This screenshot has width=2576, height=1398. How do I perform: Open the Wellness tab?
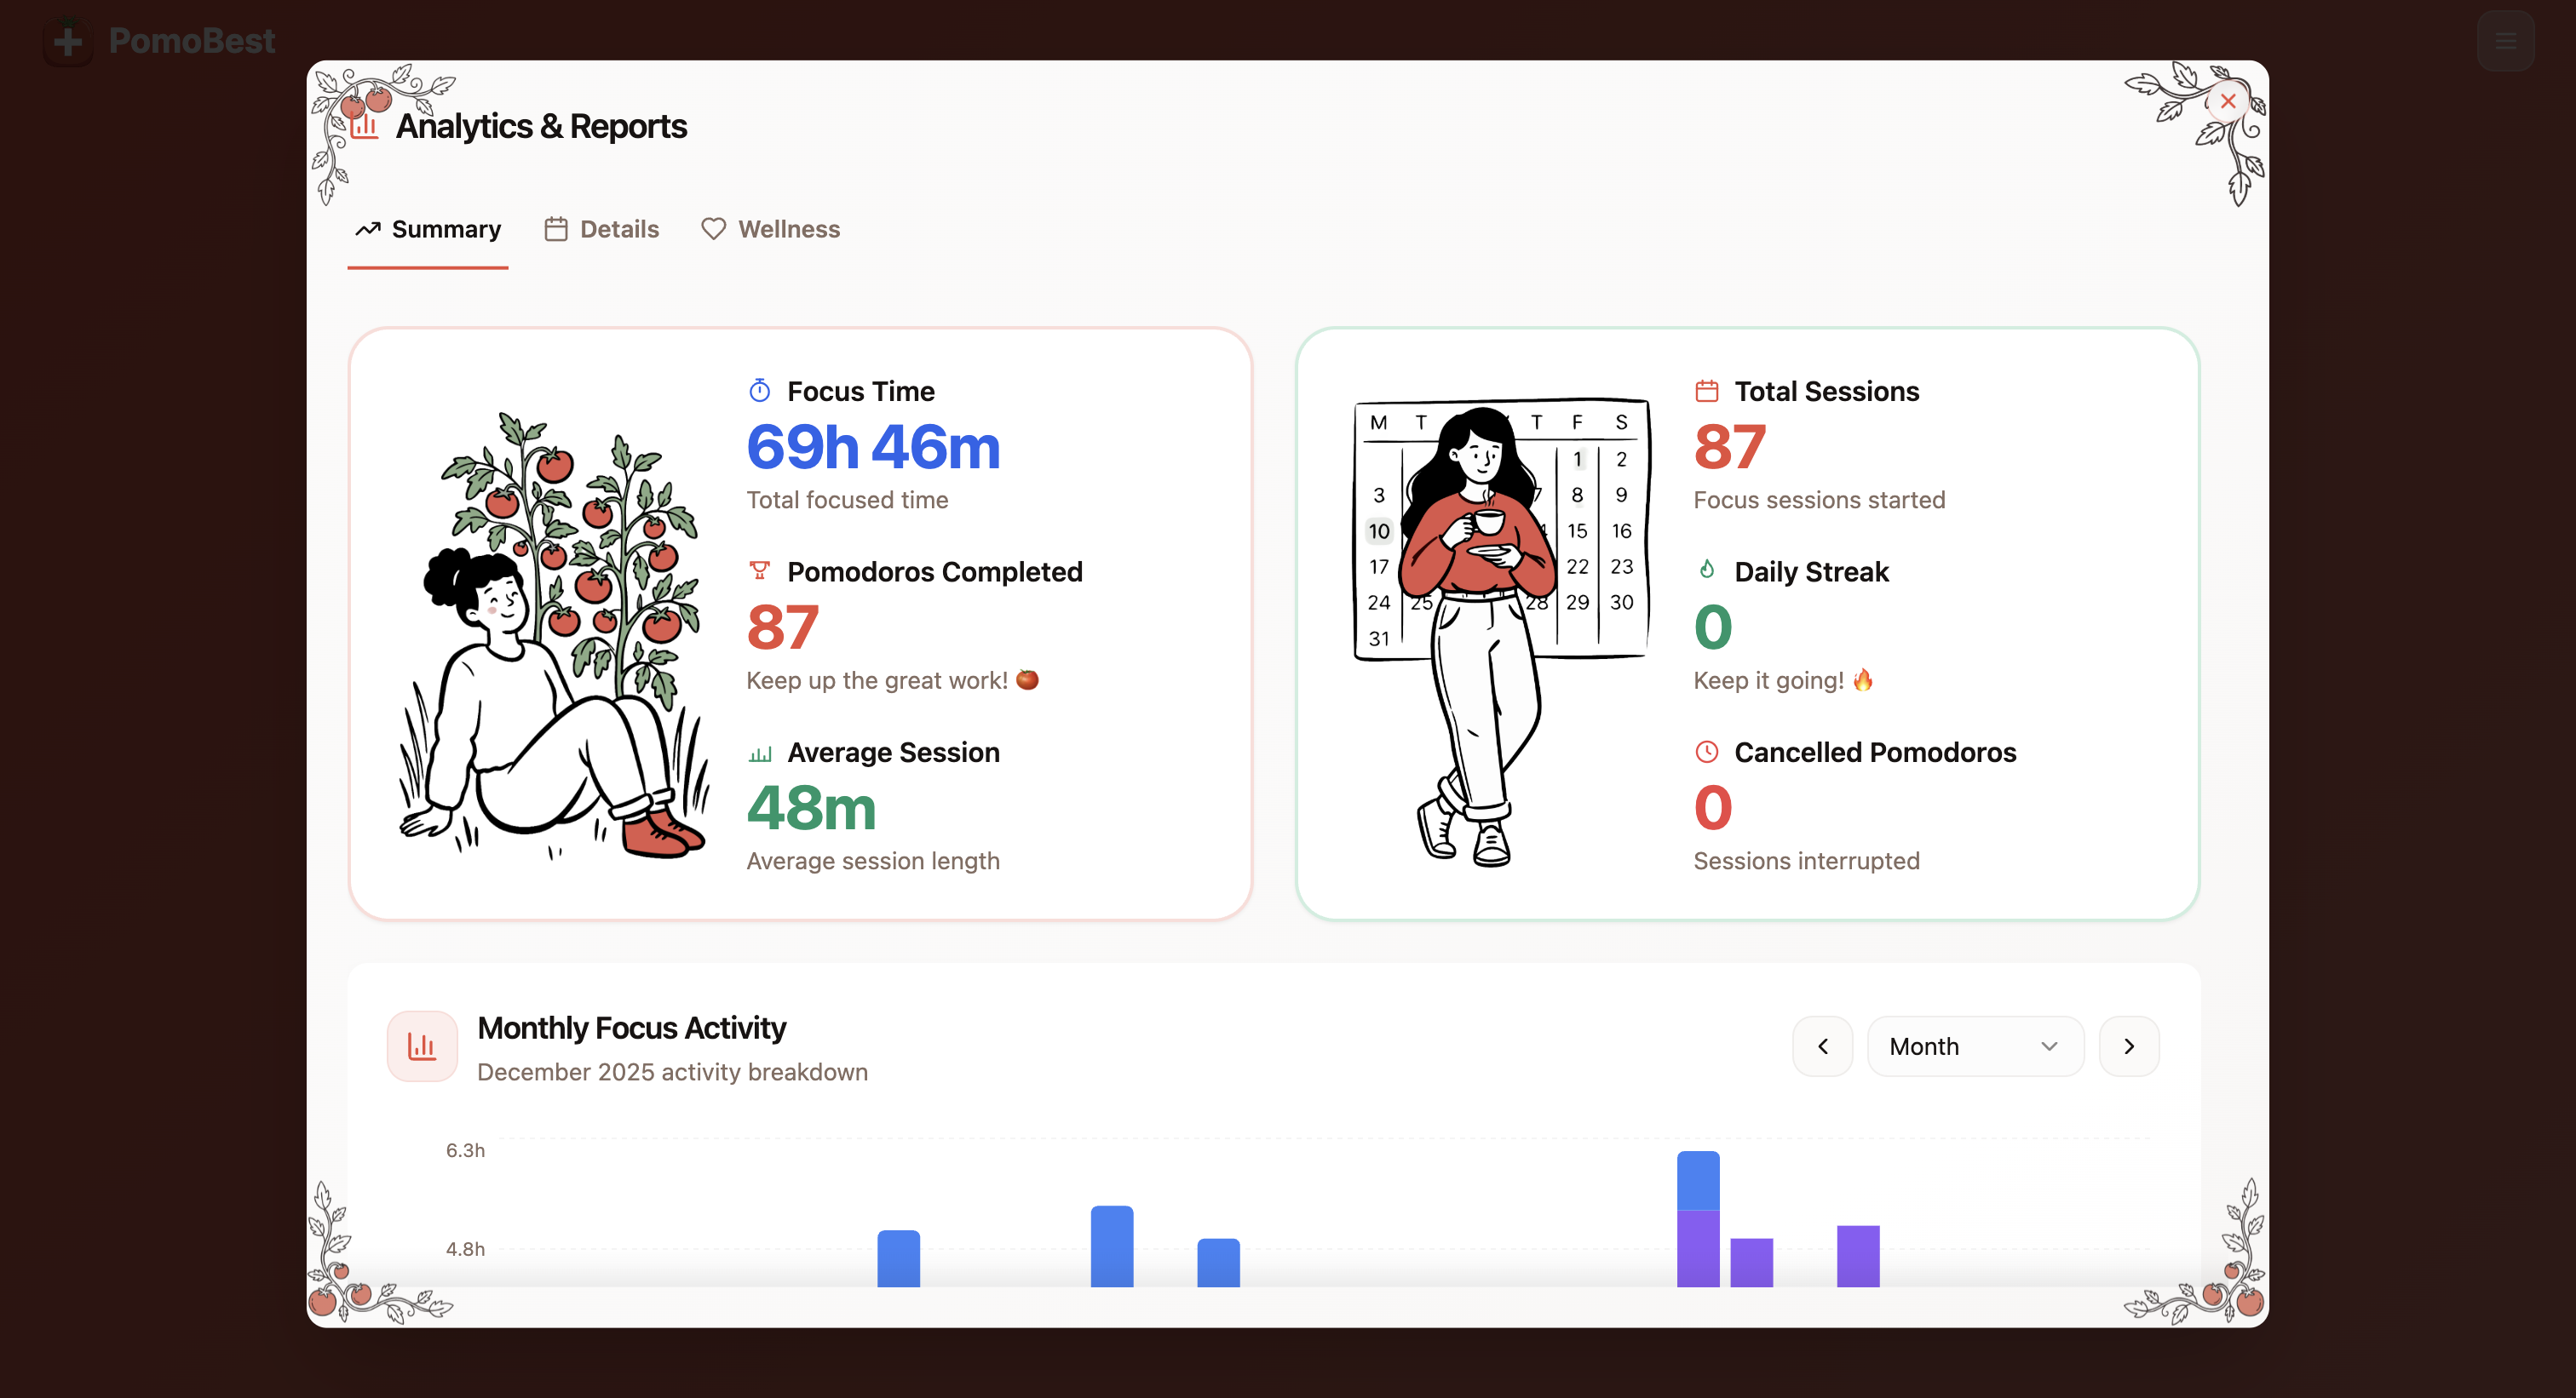point(770,230)
